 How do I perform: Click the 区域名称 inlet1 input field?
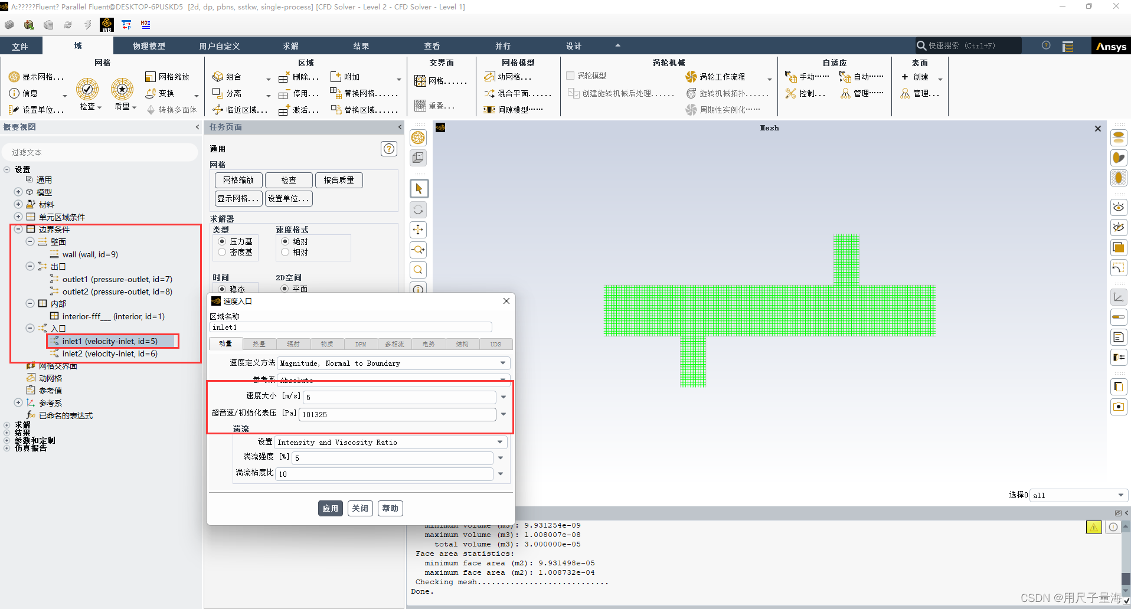click(x=350, y=326)
